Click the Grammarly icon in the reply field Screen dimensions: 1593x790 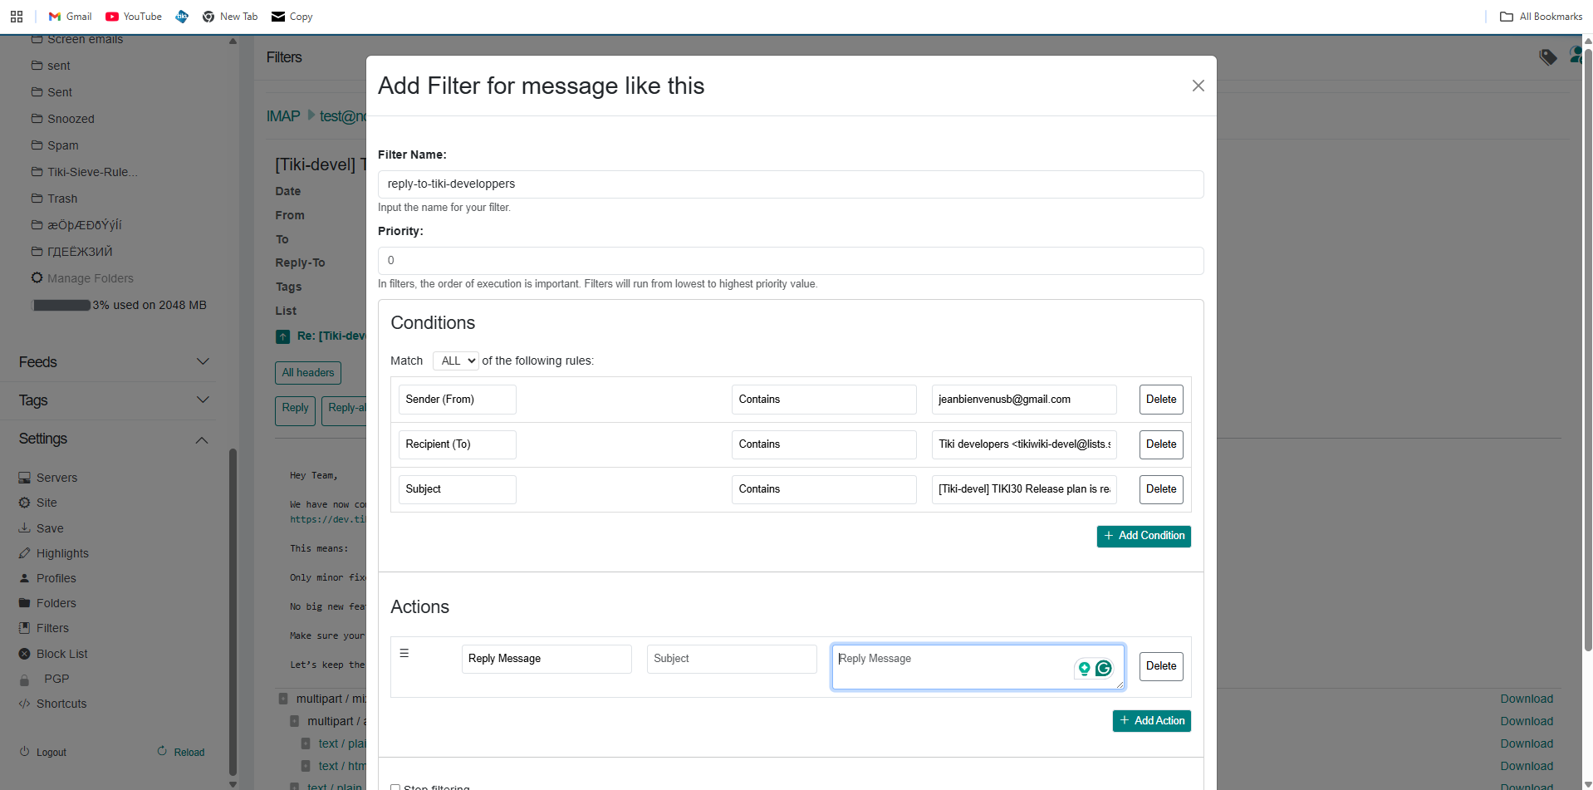point(1104,668)
